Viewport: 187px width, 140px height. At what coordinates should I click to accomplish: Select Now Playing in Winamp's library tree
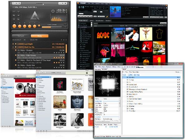[x=82, y=25]
